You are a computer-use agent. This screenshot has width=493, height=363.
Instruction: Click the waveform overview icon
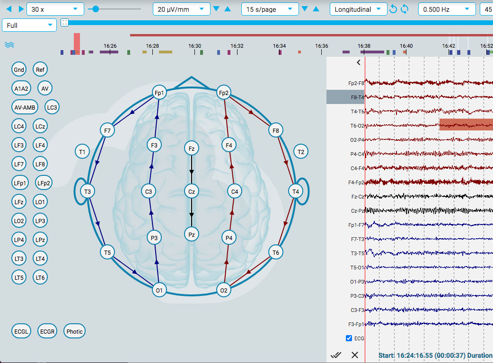pyautogui.click(x=9, y=45)
